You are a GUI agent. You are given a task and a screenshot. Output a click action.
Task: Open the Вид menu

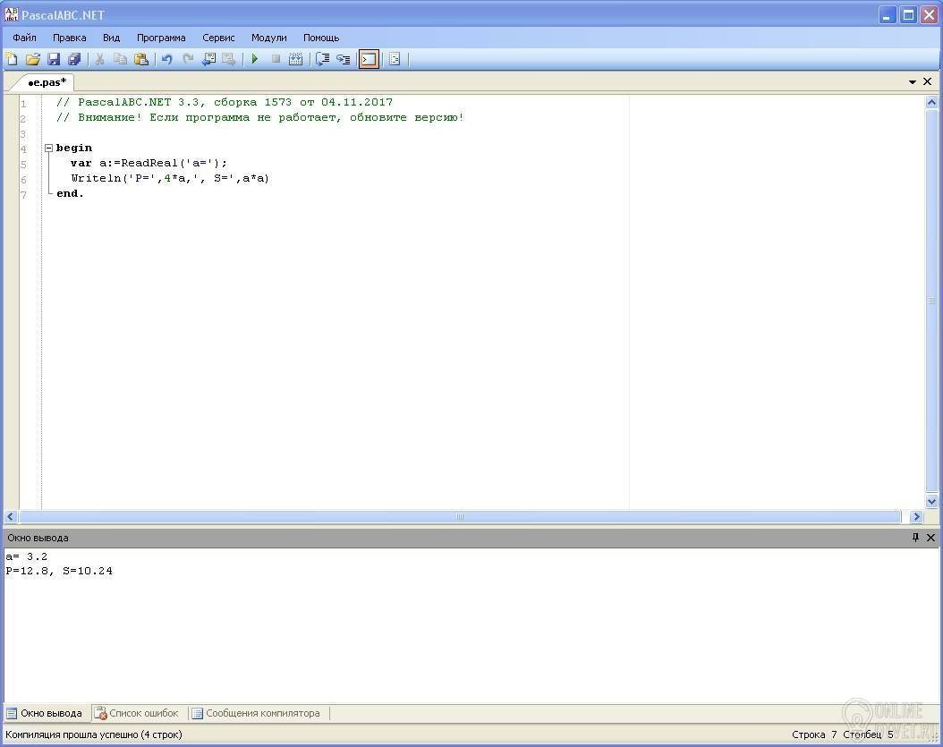(x=111, y=38)
